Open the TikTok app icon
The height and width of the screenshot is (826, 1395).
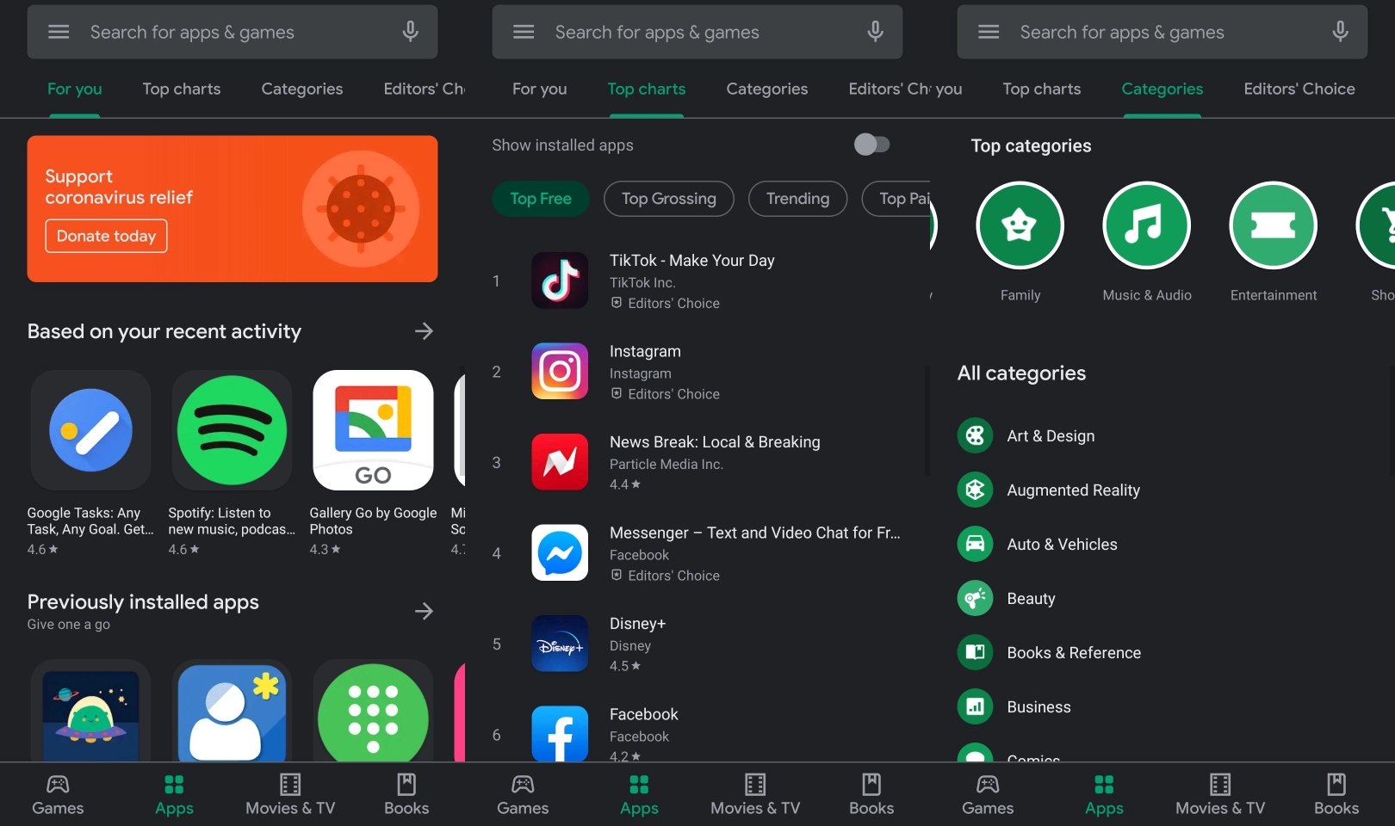560,280
